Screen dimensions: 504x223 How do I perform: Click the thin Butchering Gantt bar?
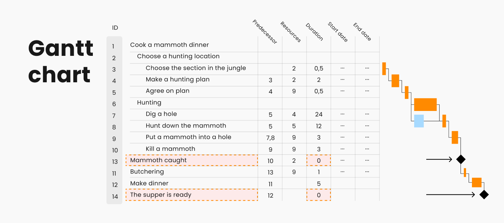pos(465,172)
